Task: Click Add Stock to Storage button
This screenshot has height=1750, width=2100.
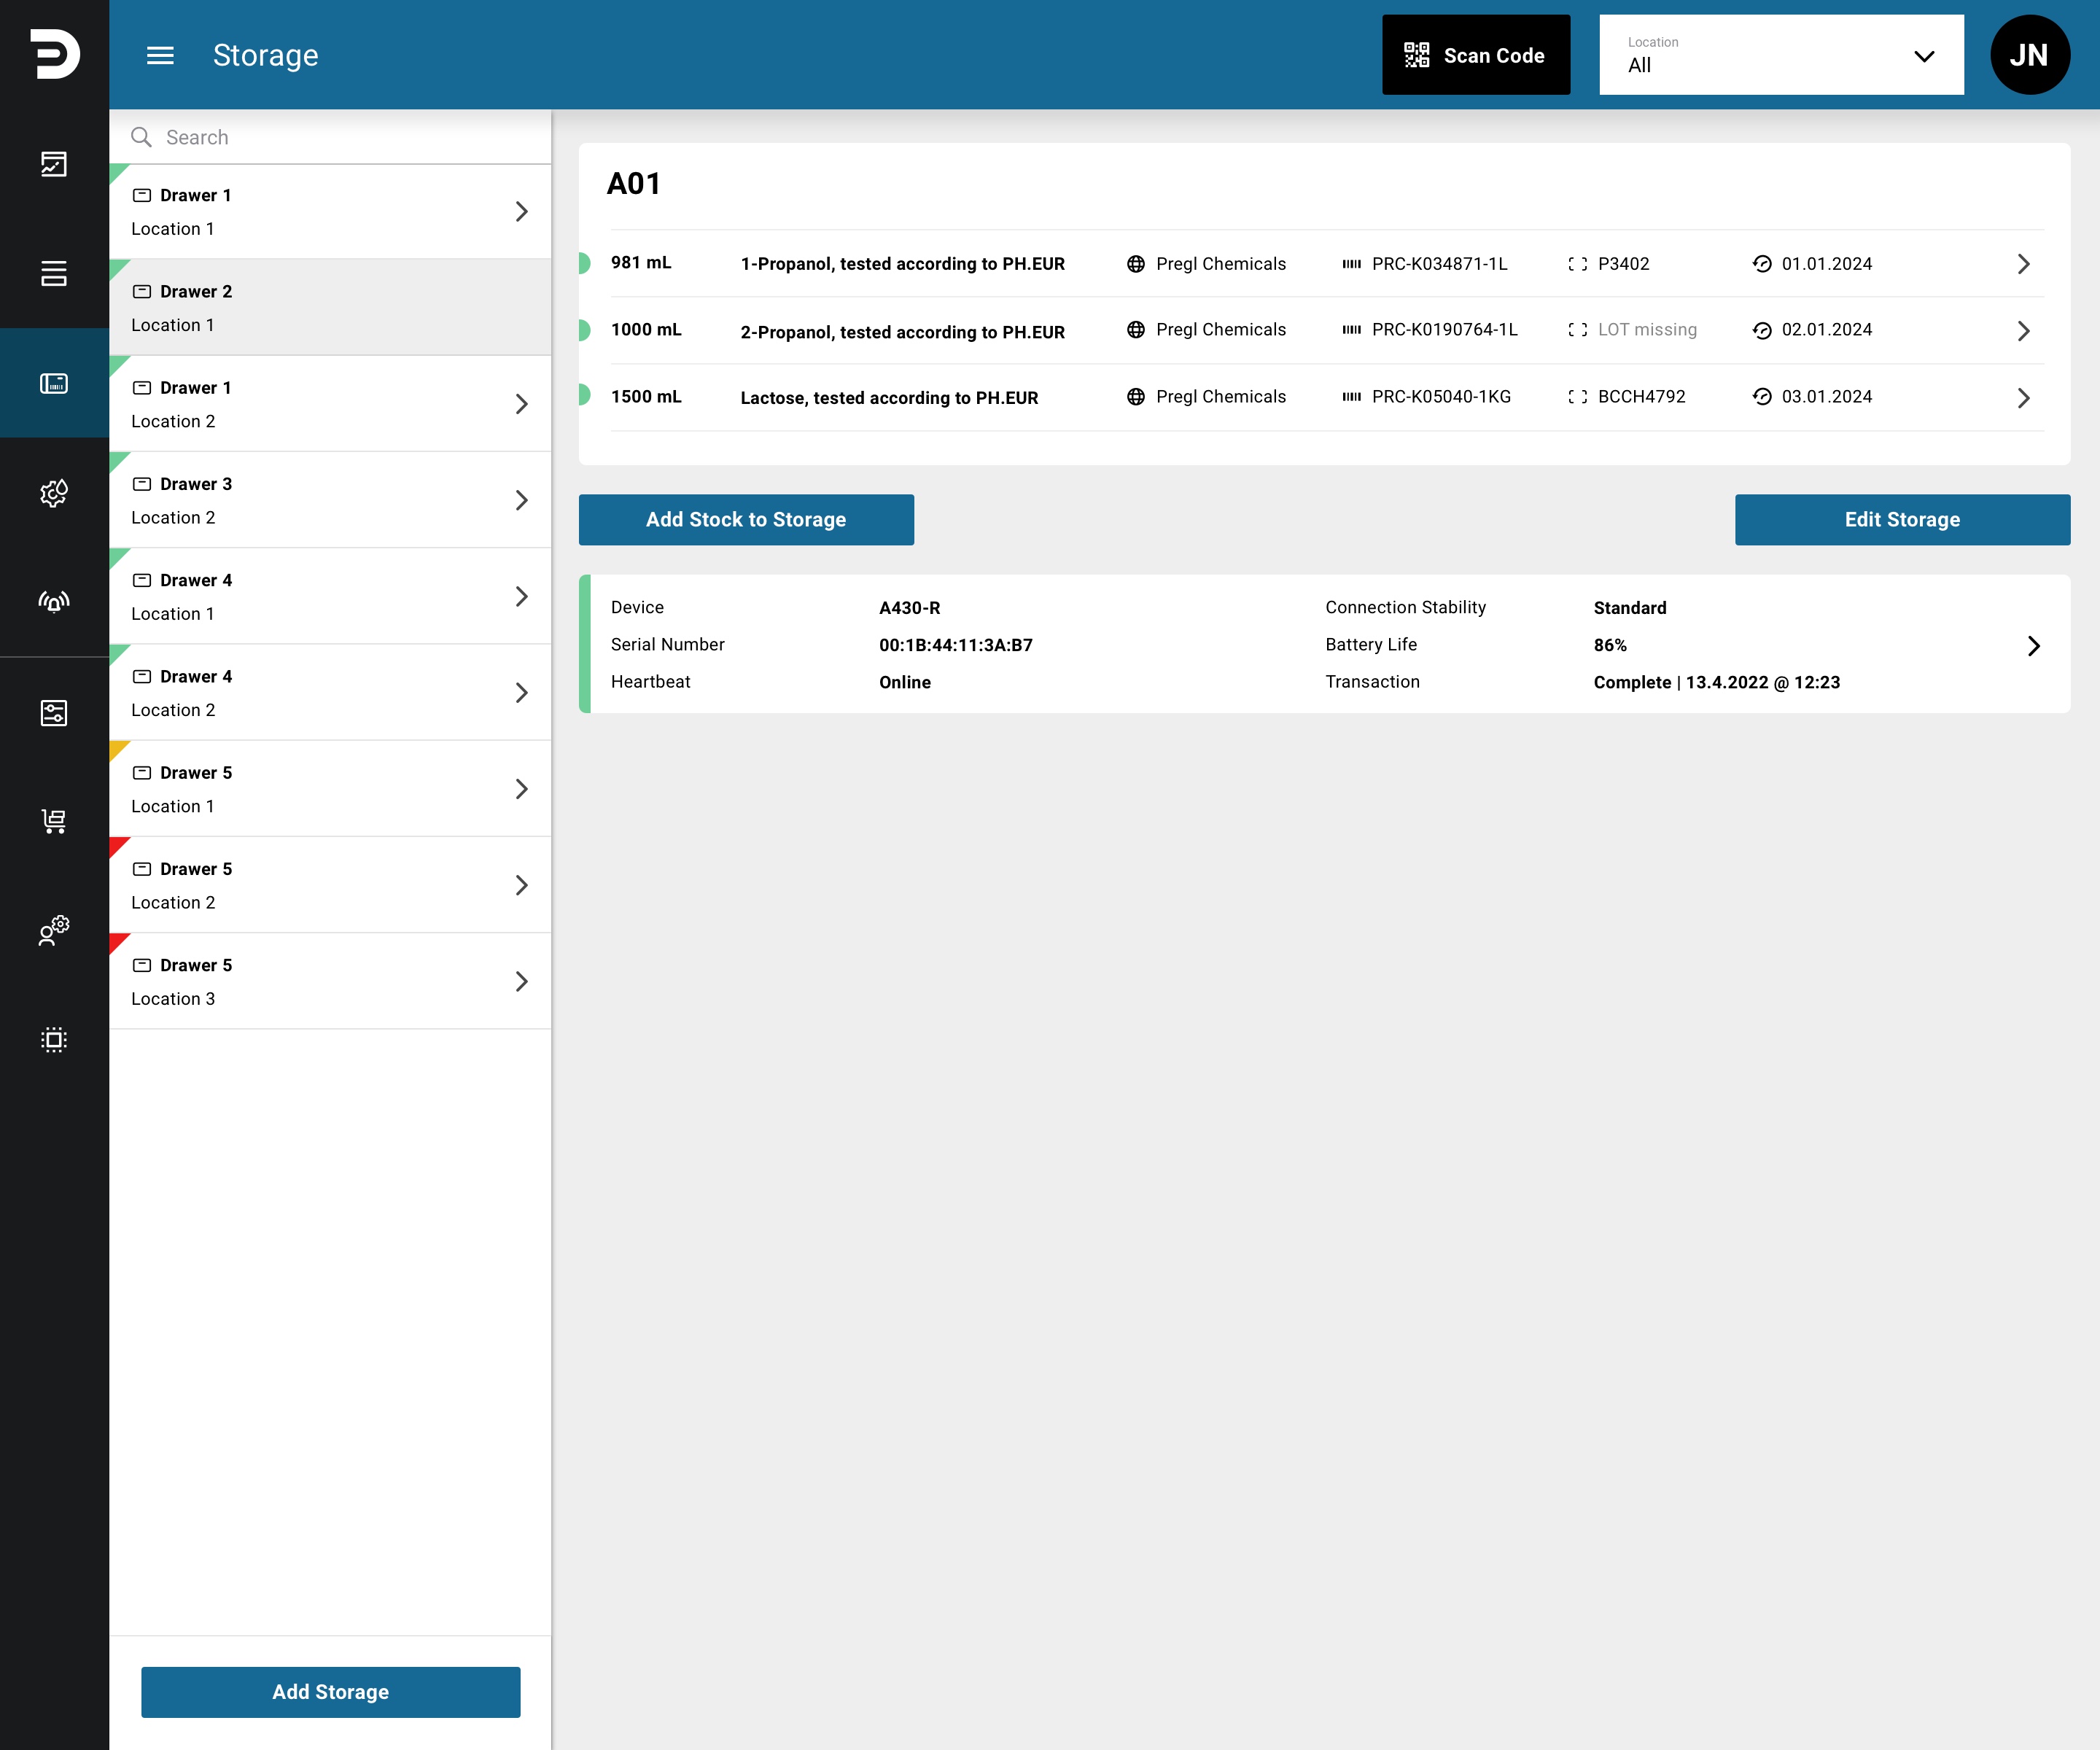Action: [746, 520]
